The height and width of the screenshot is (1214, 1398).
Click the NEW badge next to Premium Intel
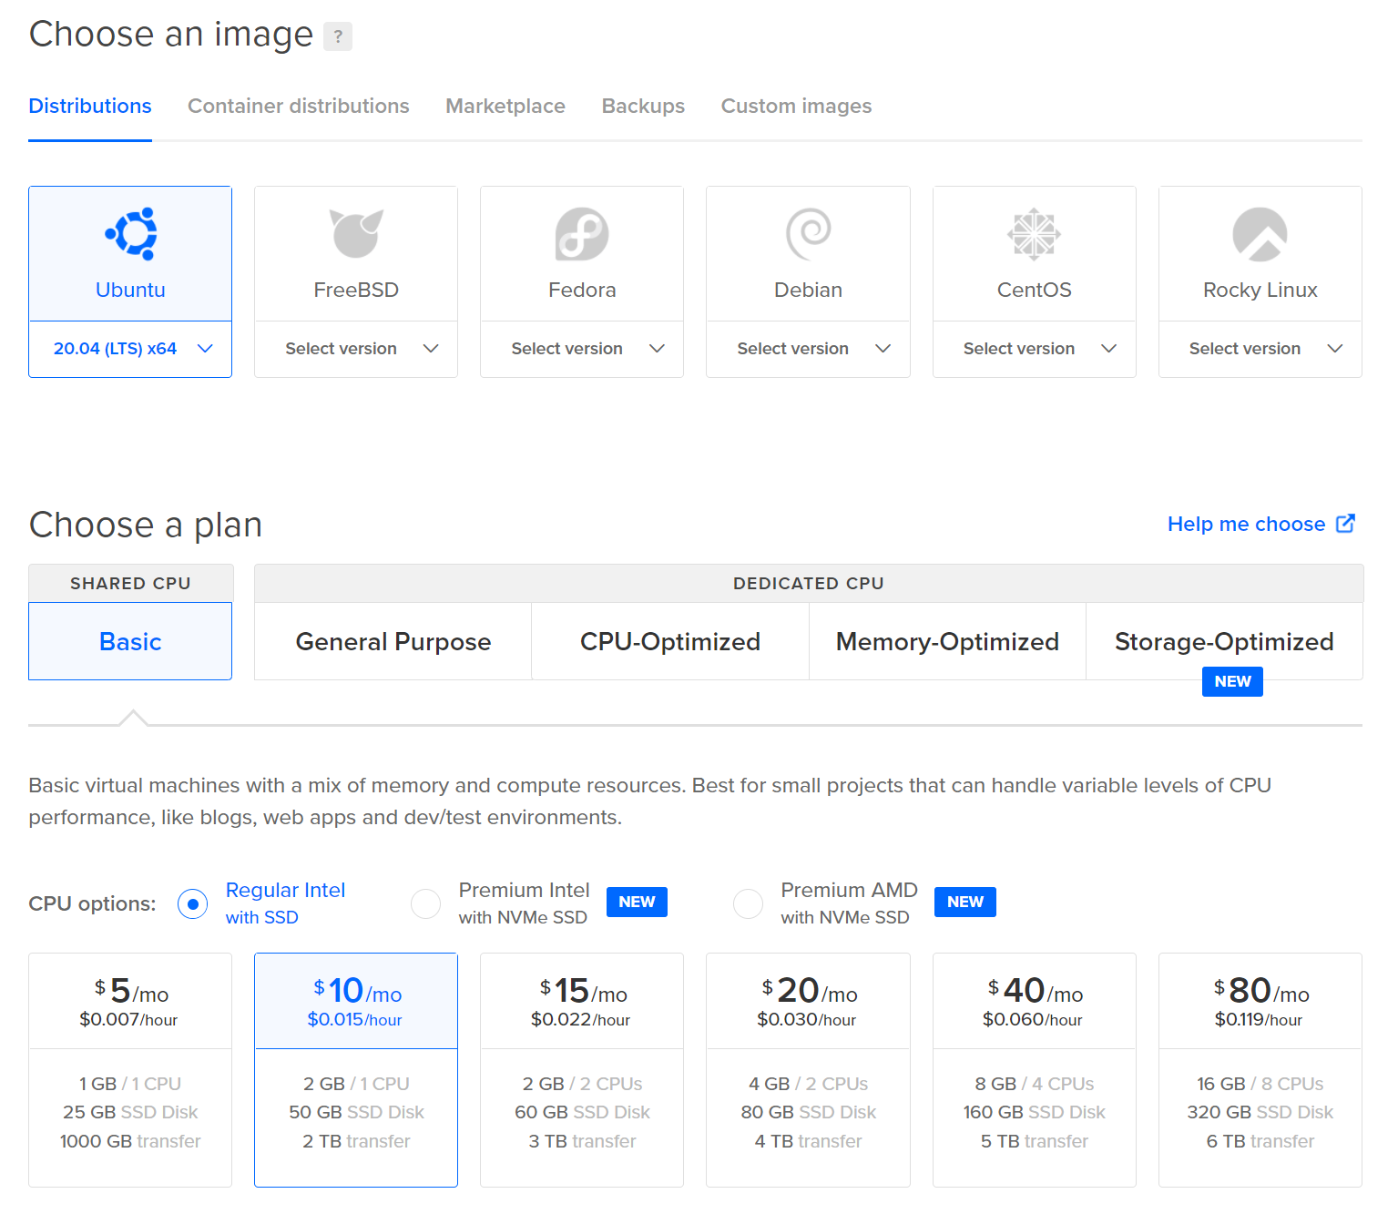click(637, 902)
